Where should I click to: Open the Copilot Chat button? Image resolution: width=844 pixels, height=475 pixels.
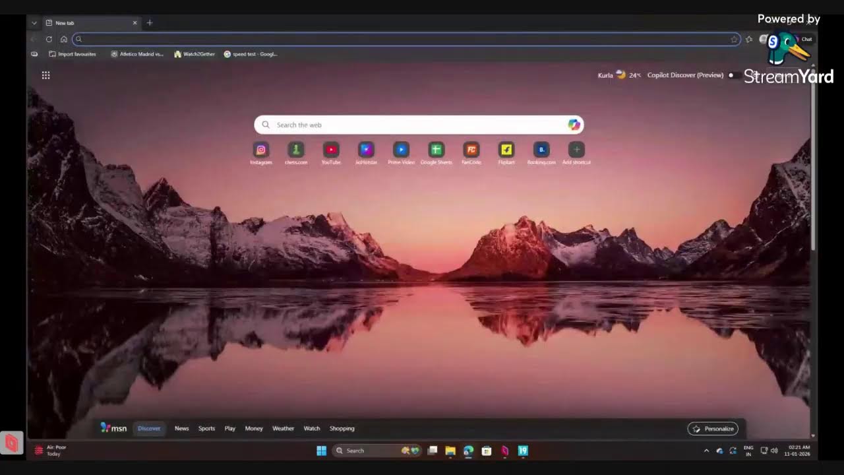805,40
